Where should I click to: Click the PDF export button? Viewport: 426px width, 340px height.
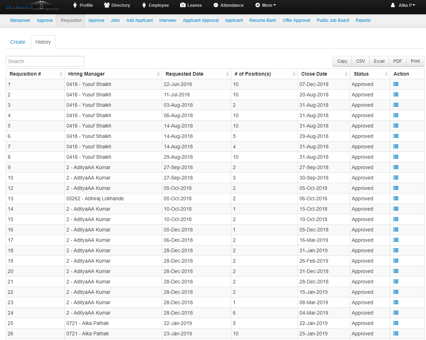coord(397,61)
